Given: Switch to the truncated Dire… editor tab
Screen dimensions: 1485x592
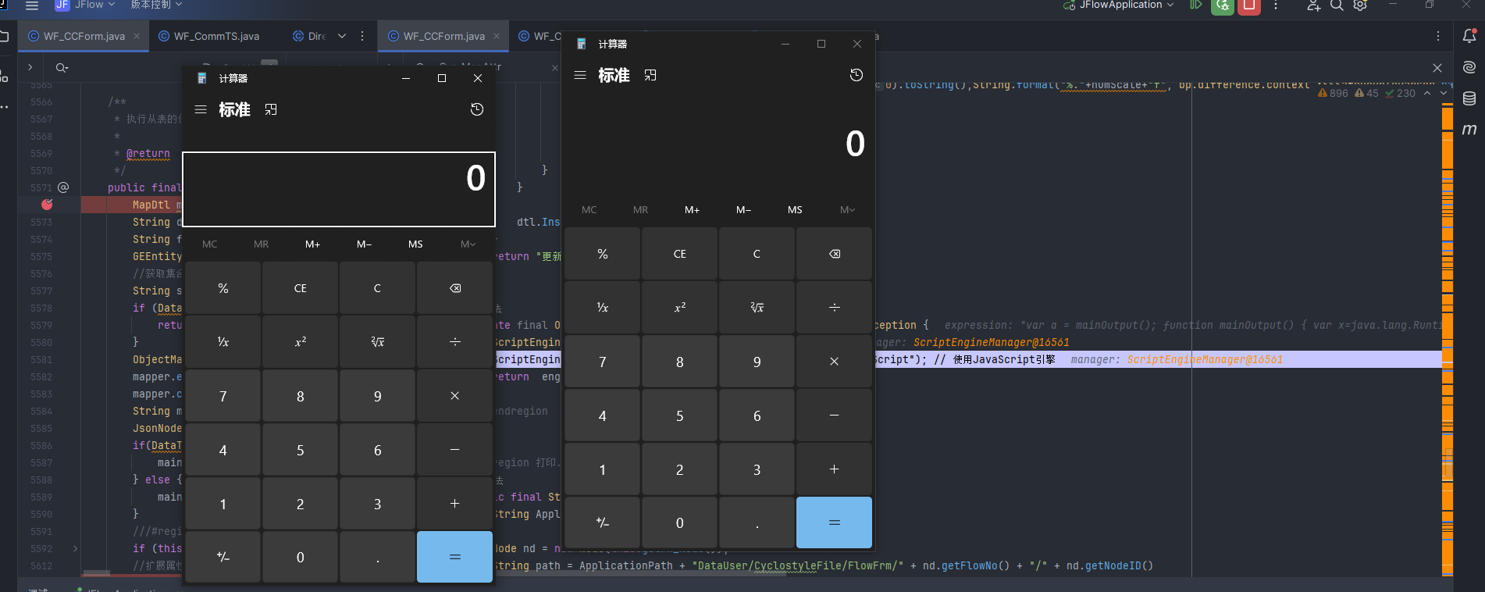Looking at the screenshot, I should pos(309,36).
